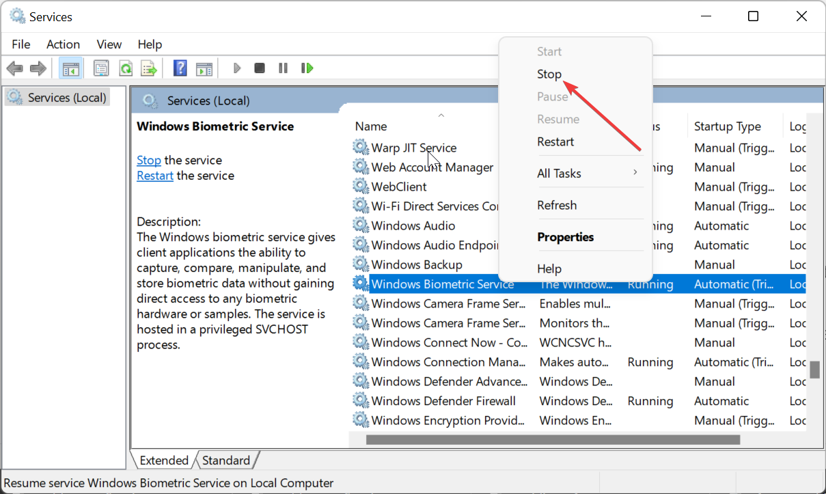
Task: Click the Stop the service link
Action: [x=149, y=160]
